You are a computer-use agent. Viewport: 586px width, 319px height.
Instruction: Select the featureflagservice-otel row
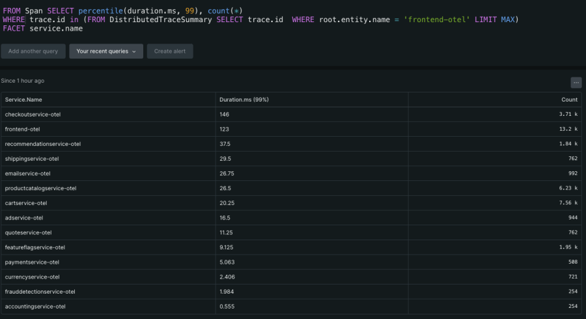point(35,247)
